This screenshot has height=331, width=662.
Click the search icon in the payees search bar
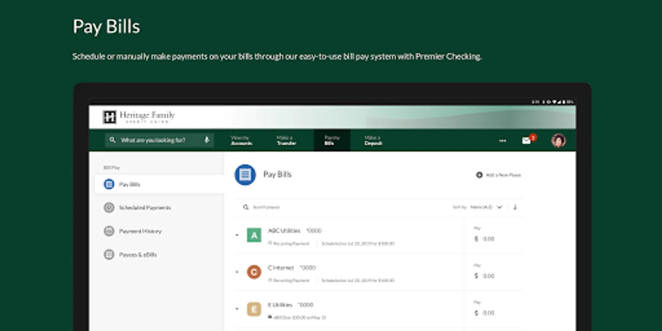pyautogui.click(x=246, y=207)
